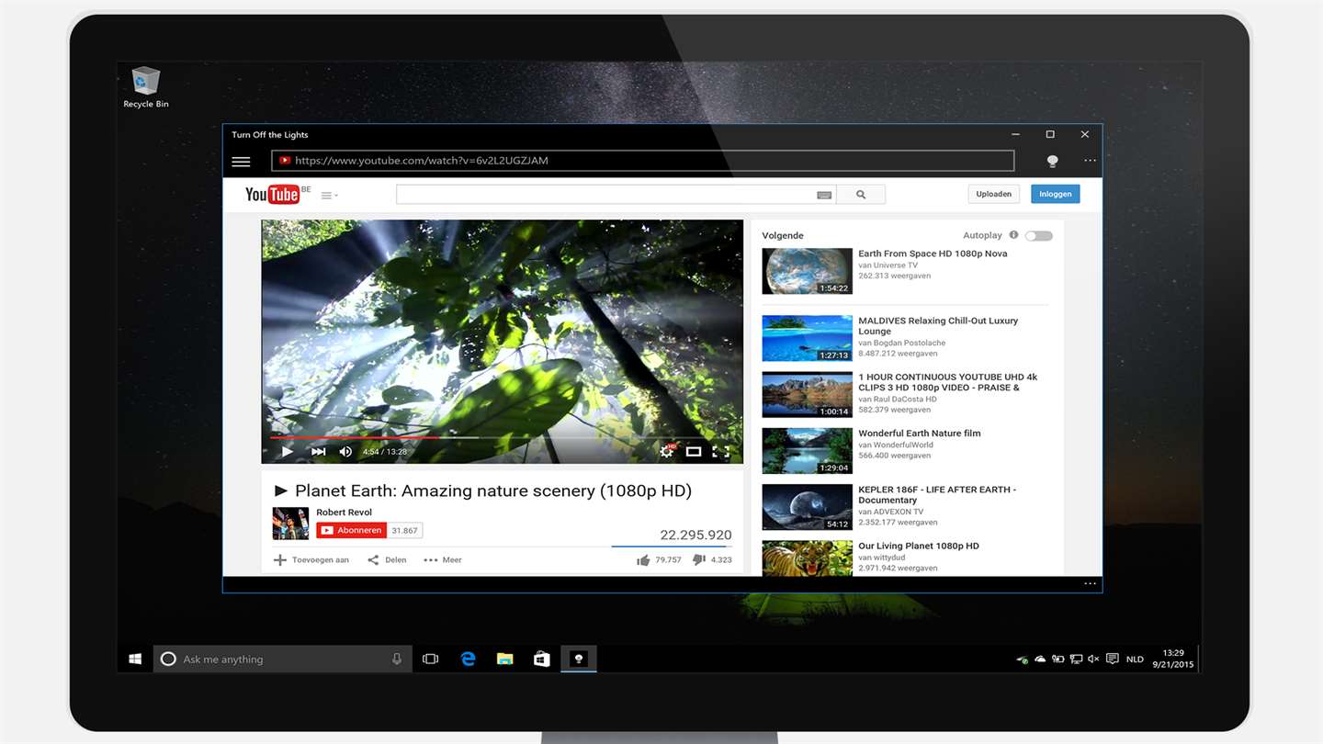Click the ellipsis in the bottom app bar

click(x=1090, y=584)
